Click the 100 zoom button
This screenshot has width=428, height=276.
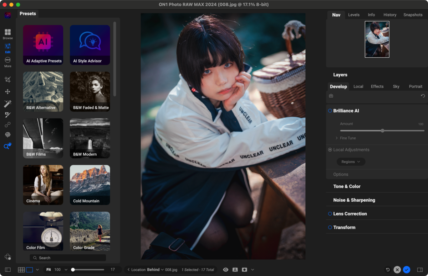click(x=57, y=270)
